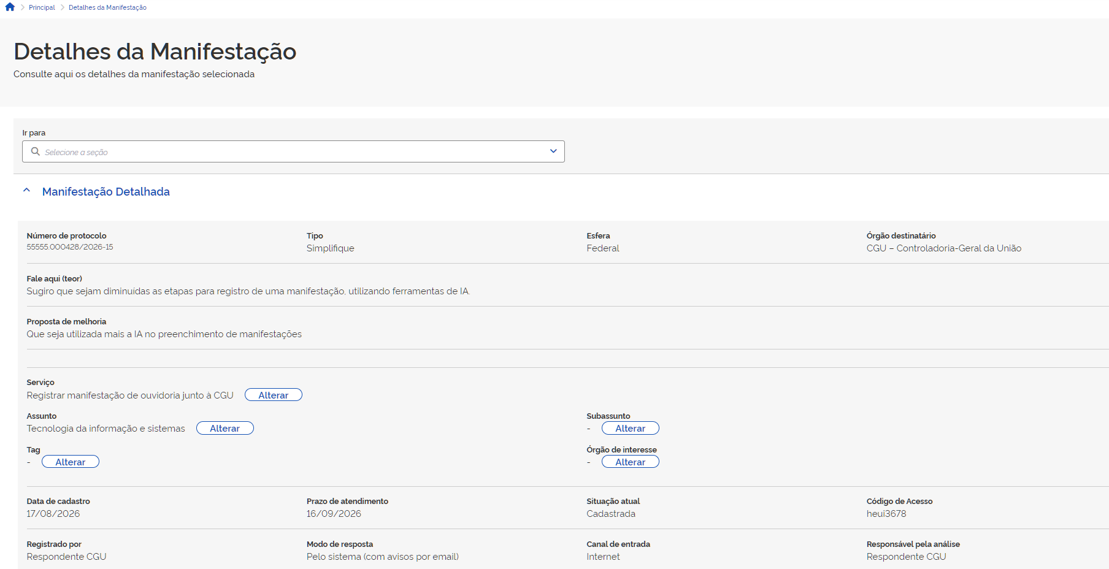
Task: Click the Proposta de melhoria text
Action: [x=164, y=334]
